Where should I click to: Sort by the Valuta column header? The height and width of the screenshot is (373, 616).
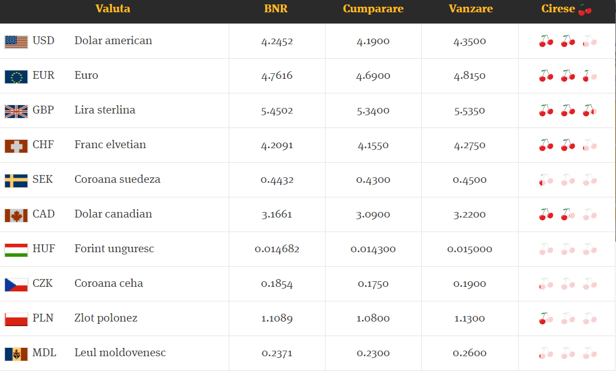pyautogui.click(x=113, y=8)
